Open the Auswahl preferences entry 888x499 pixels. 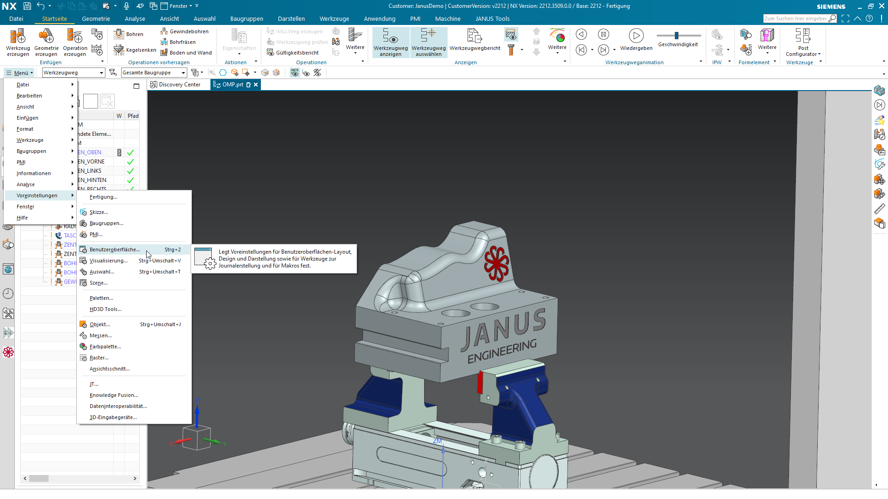click(134, 272)
